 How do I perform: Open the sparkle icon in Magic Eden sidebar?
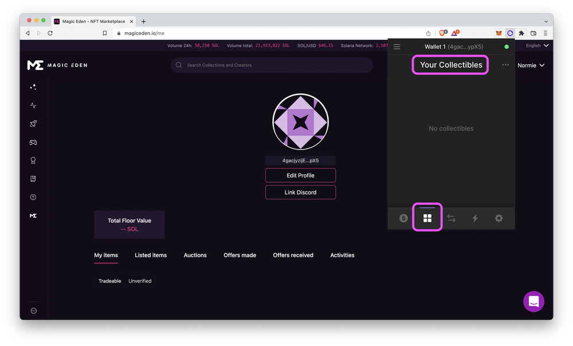(x=33, y=87)
